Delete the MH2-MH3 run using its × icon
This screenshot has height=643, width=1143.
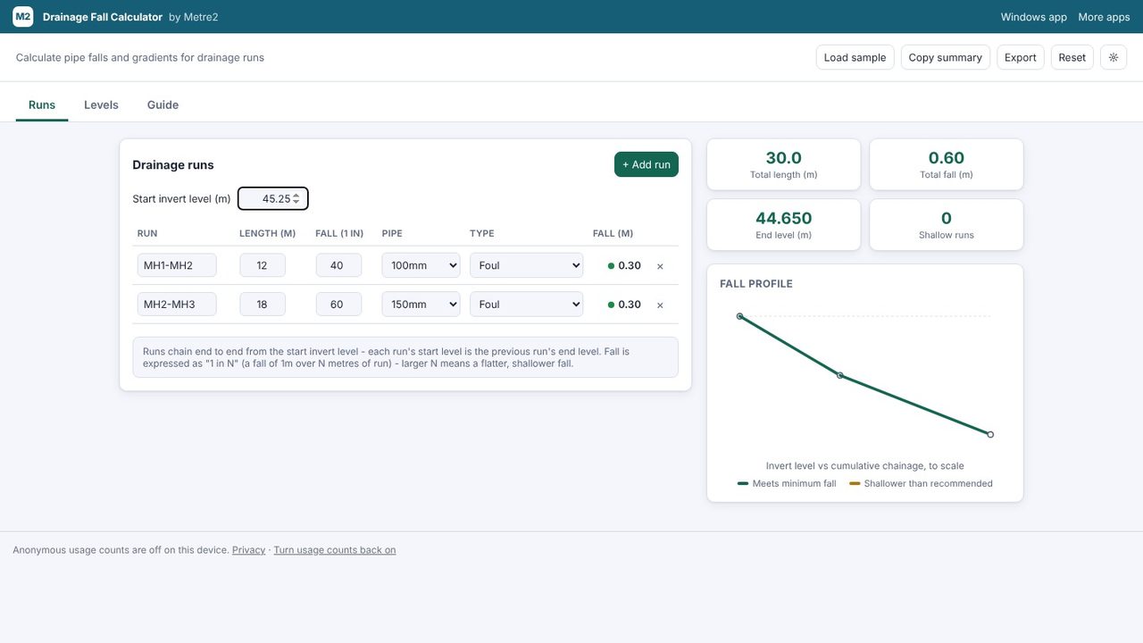(x=660, y=305)
